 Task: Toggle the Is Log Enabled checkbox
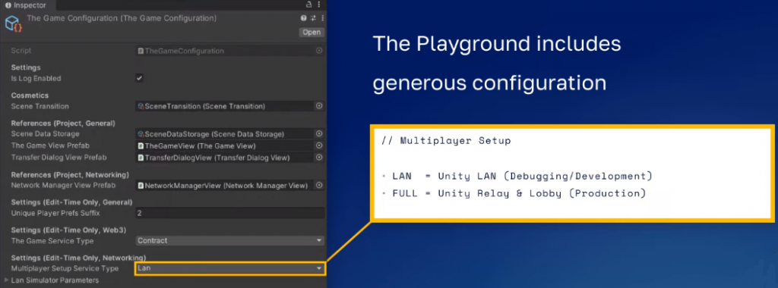[140, 78]
